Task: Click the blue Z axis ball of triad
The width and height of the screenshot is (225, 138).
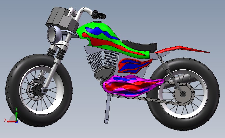Action: tap(17, 122)
